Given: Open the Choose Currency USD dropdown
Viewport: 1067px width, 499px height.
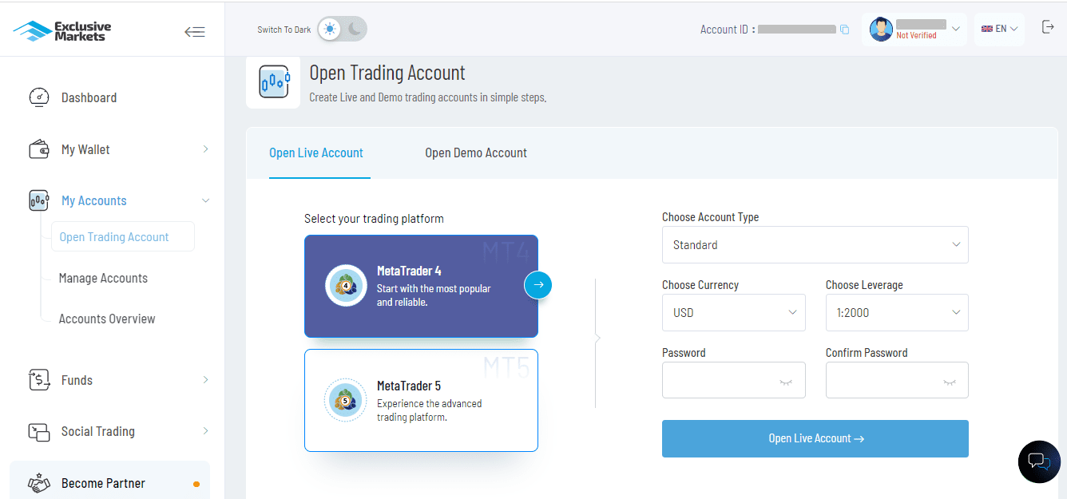Looking at the screenshot, I should point(734,313).
